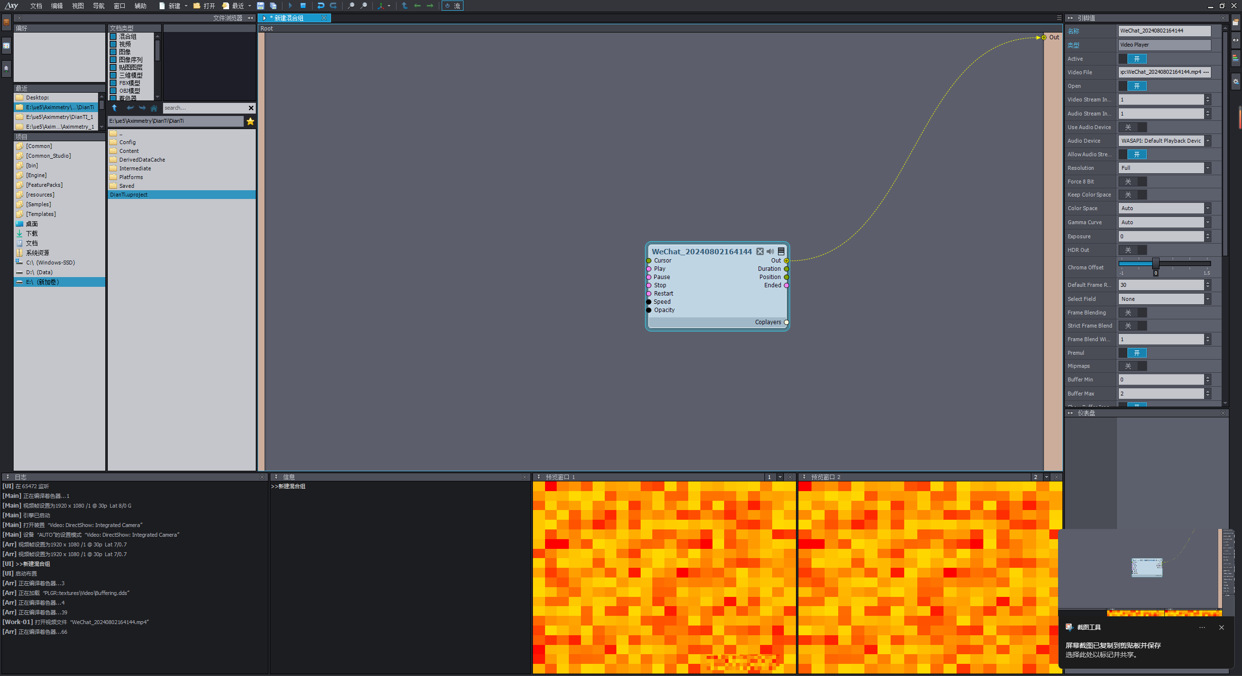Click the 3D axis gizmo icon
The width and height of the screenshot is (1242, 676).
(381, 6)
